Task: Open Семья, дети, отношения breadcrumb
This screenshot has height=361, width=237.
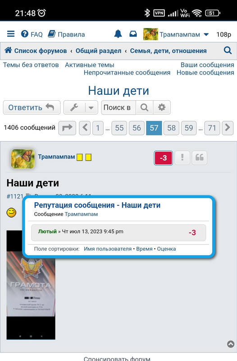Action: click(168, 51)
